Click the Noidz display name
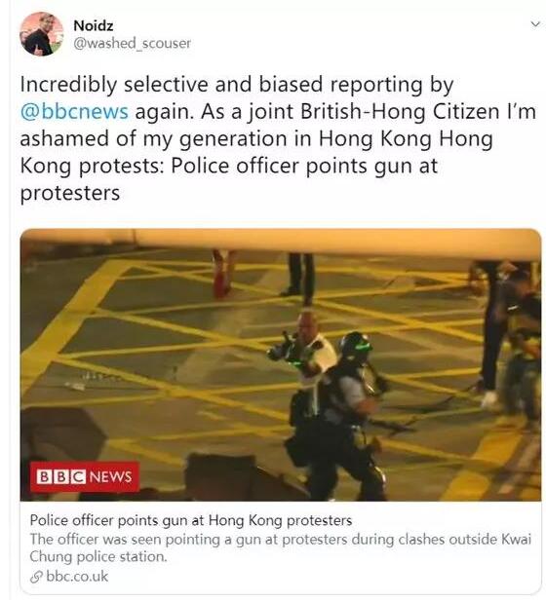 click(94, 25)
